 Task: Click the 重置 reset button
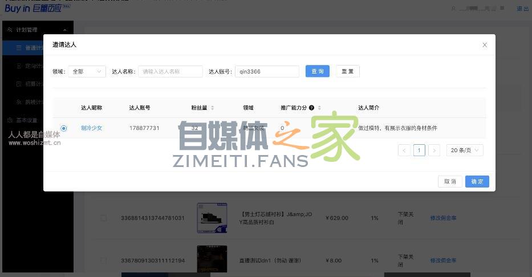click(347, 71)
